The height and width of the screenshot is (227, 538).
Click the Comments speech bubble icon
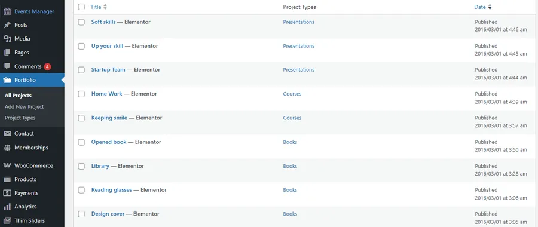tap(7, 66)
